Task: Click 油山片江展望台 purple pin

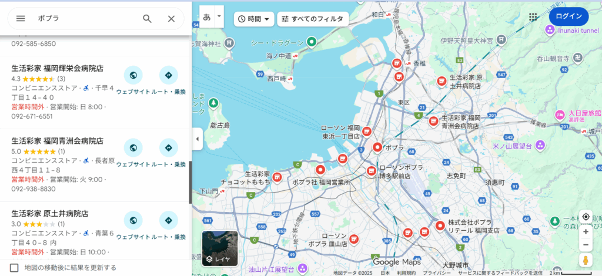Action: click(303, 268)
